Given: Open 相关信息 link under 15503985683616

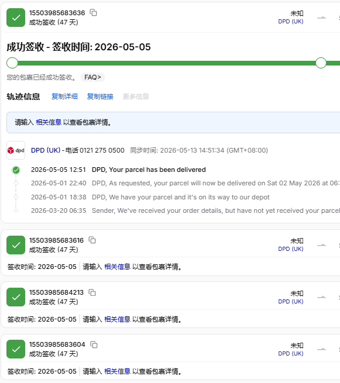Looking at the screenshot, I should tap(117, 267).
